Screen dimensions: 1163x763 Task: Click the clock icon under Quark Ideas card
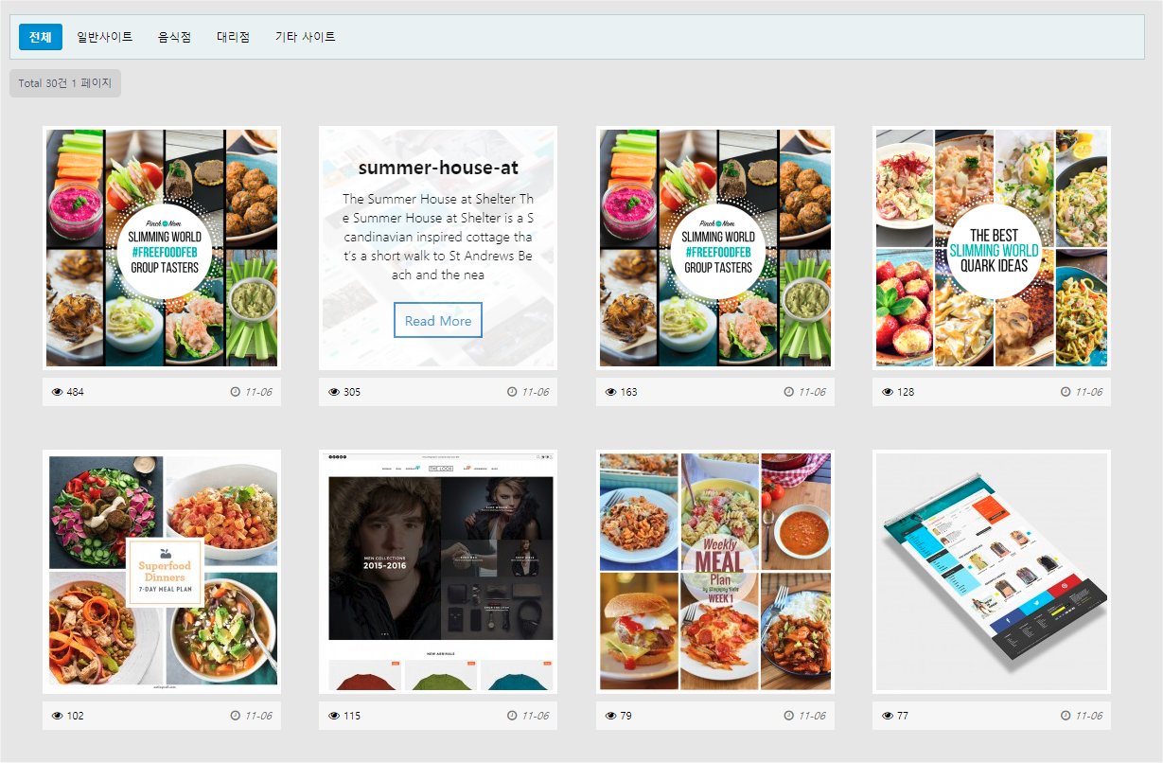tap(1066, 392)
